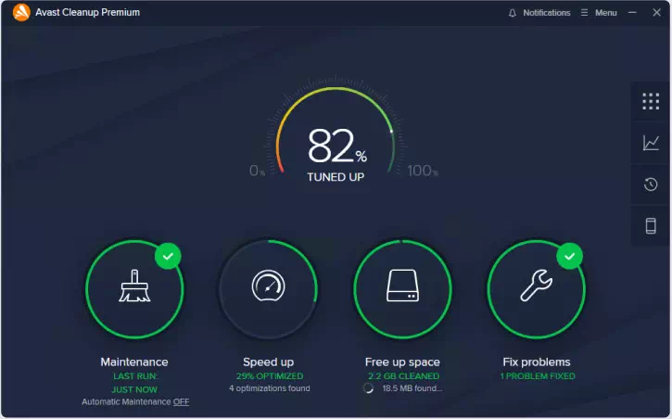Image resolution: width=672 pixels, height=419 pixels.
Task: Select the Fix problems label
Action: (537, 362)
